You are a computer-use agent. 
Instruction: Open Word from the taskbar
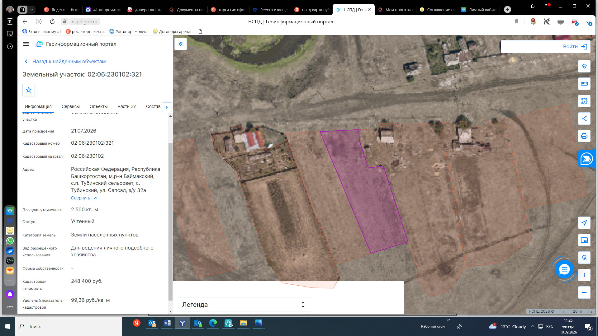pyautogui.click(x=167, y=323)
